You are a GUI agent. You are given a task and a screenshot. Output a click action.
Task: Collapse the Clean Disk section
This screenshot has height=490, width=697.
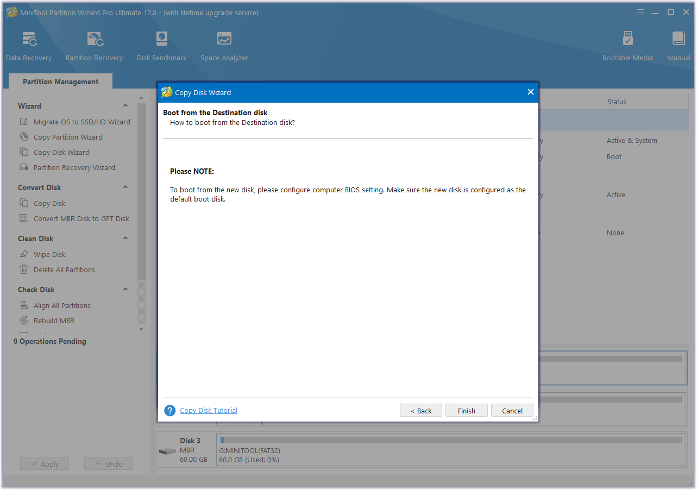click(125, 238)
